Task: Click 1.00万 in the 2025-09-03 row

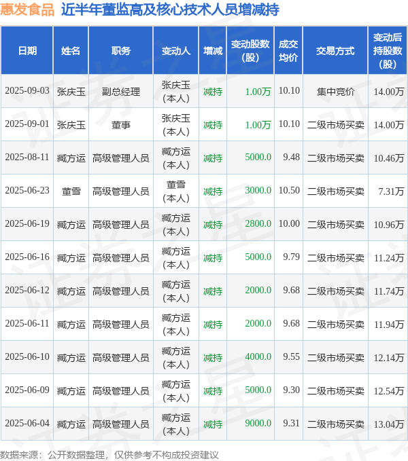Action: point(258,92)
